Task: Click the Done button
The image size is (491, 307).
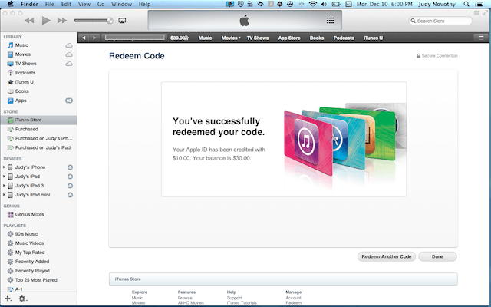Action: click(437, 256)
